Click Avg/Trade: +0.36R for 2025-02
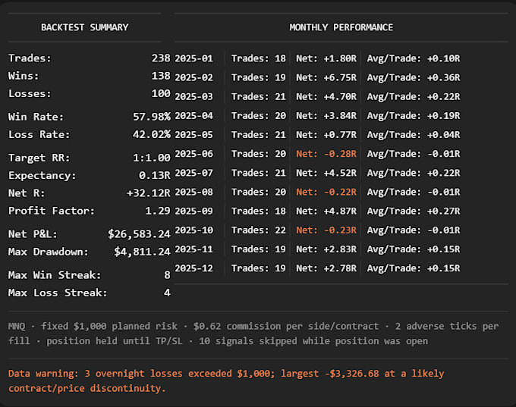Screen dimensions: 516x407 coord(414,77)
